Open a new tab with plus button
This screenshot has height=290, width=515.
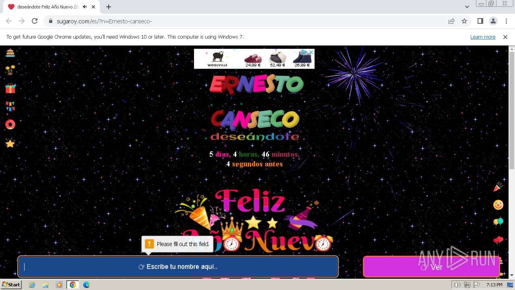[x=109, y=7]
